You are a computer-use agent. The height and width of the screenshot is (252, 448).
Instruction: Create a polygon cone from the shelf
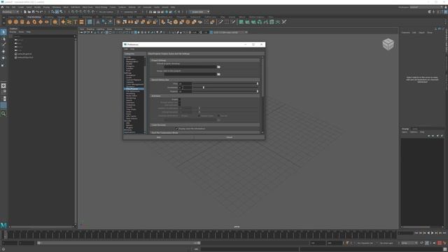(x=28, y=22)
